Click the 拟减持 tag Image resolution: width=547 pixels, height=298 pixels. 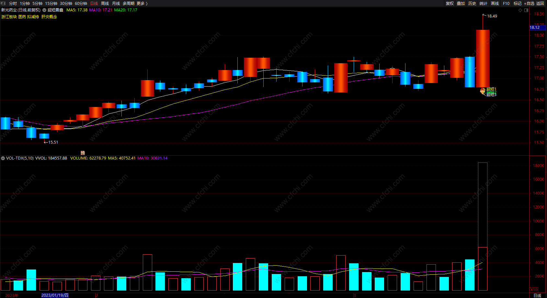33,17
